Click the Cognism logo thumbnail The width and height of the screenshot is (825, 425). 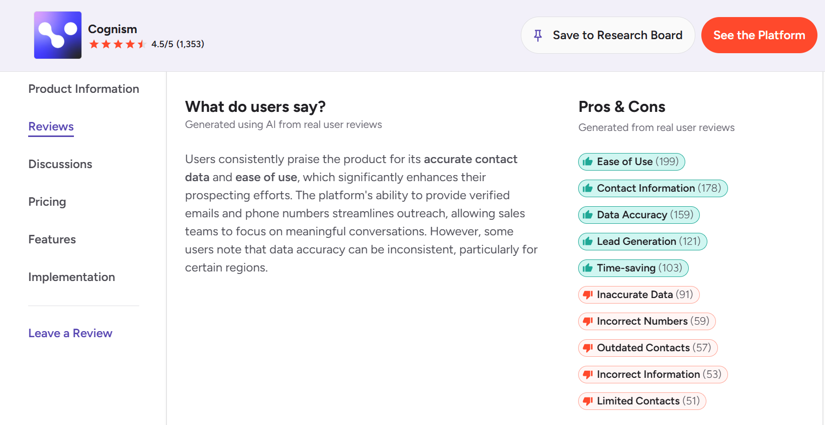[58, 35]
